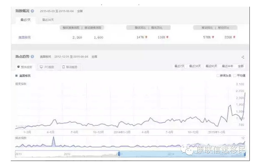Open 全国 region selector in trend header
Screen dimensions: 259x166
95,57
